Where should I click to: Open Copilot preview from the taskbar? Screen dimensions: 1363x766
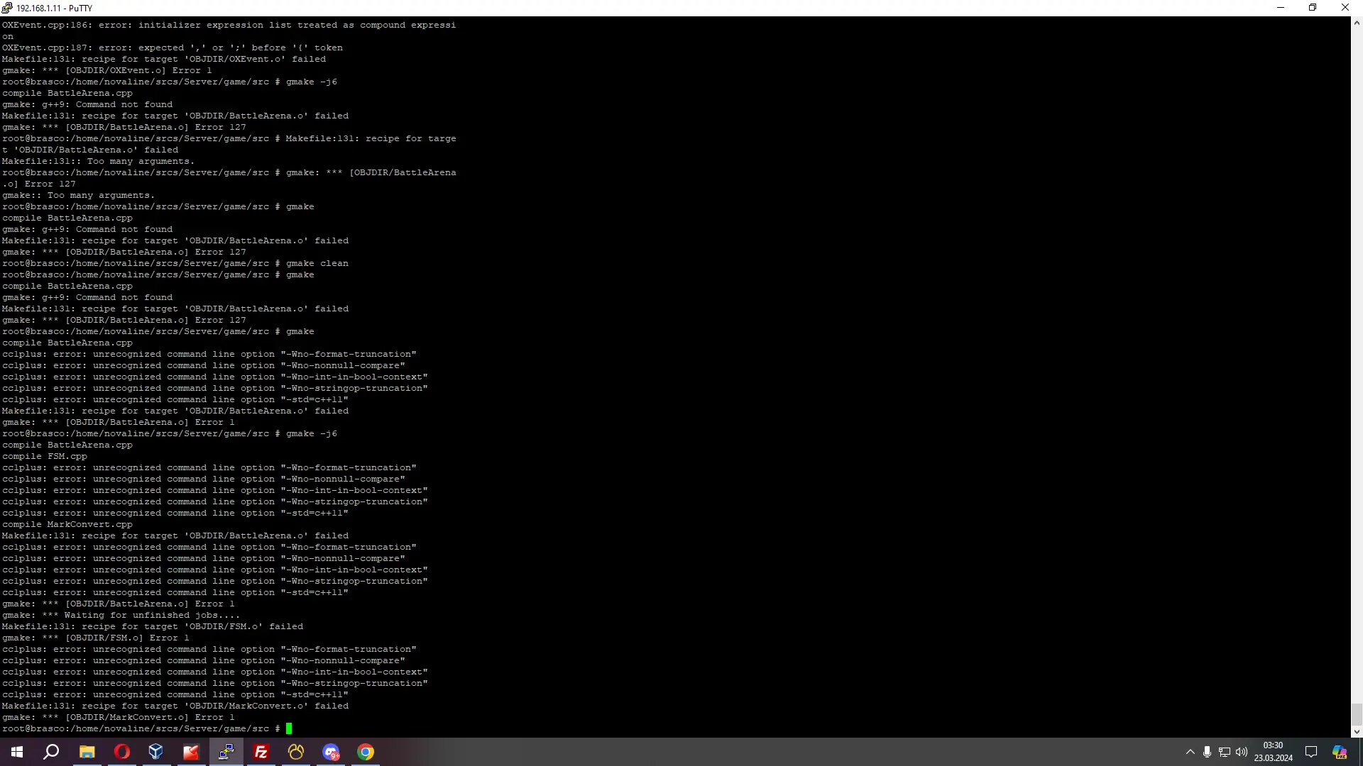[x=1340, y=752]
